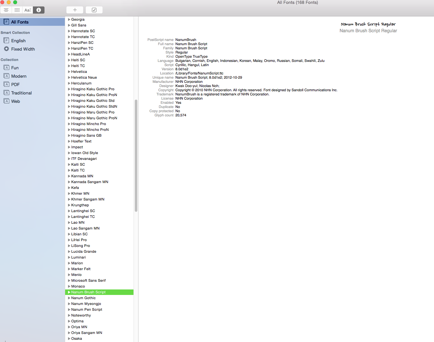Click the font file location path

[199, 73]
